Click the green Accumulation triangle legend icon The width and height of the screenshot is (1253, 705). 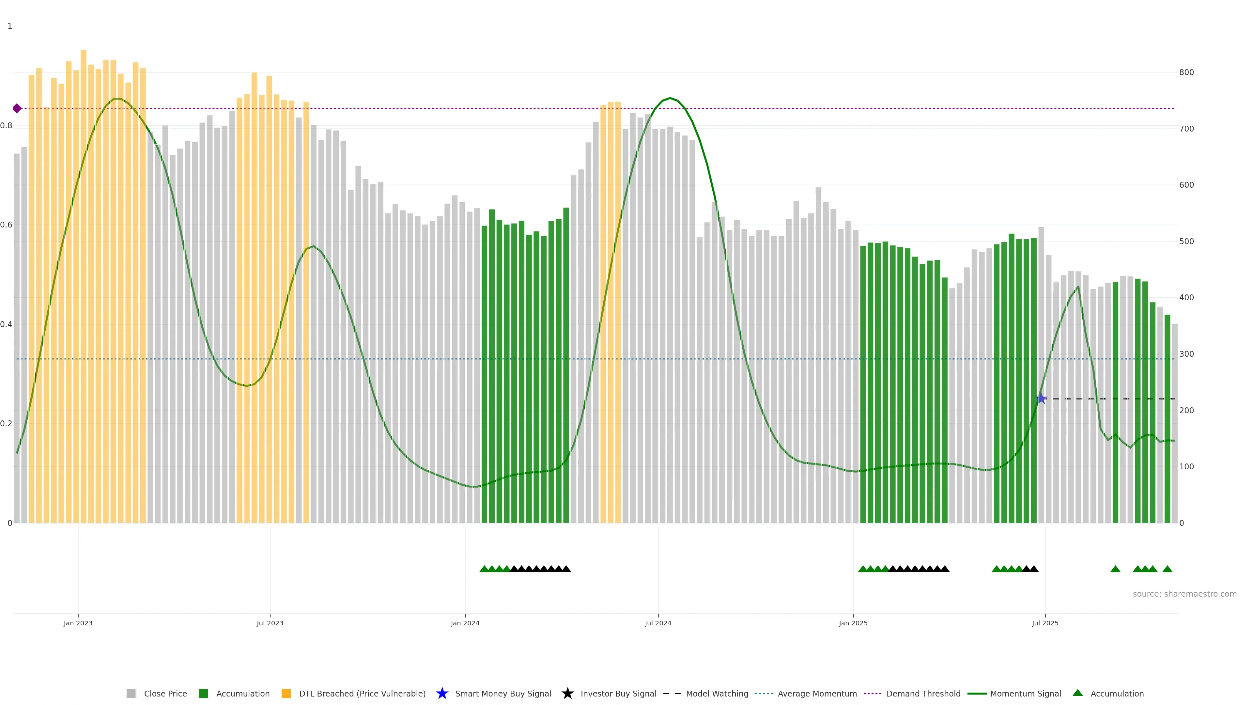point(1077,693)
